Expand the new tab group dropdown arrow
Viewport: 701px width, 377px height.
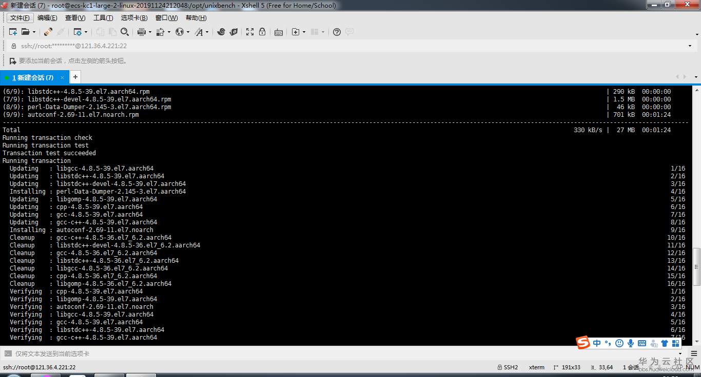(x=304, y=32)
